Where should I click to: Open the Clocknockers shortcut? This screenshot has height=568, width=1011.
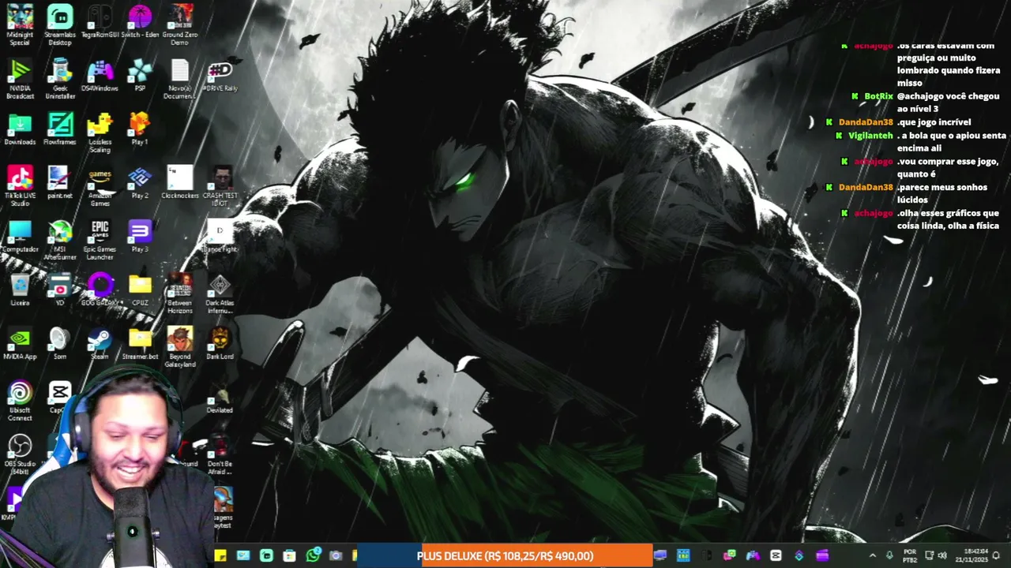tap(180, 183)
